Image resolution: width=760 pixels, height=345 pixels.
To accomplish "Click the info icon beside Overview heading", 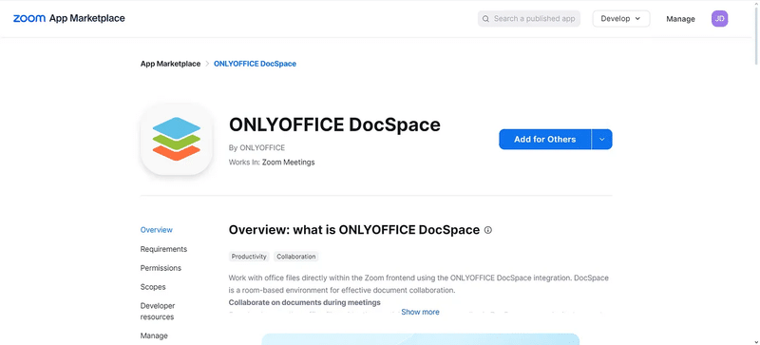I will pyautogui.click(x=488, y=230).
